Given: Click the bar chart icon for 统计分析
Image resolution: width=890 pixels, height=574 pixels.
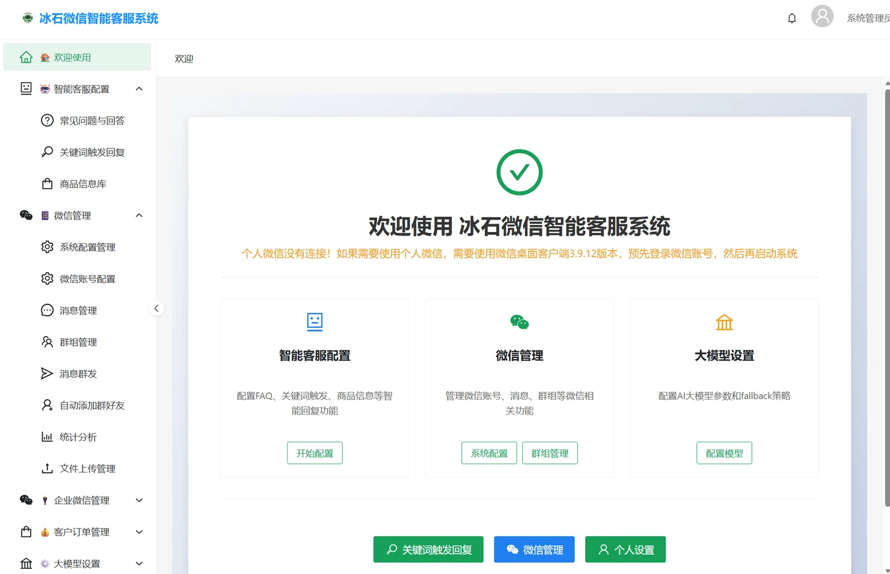Looking at the screenshot, I should [x=47, y=437].
